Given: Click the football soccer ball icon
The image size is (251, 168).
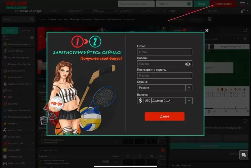Looking at the screenshot, I should tap(5, 130).
